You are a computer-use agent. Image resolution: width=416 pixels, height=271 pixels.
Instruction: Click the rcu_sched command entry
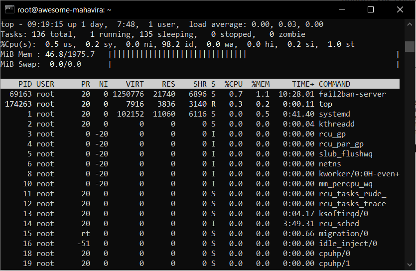point(339,224)
